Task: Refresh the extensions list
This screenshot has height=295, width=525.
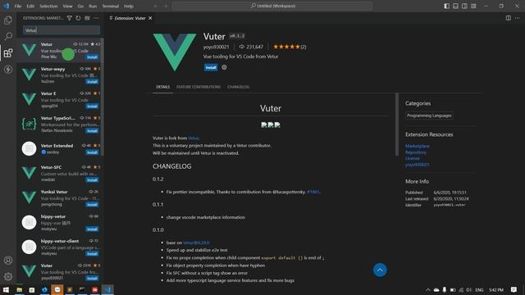Action: coord(78,18)
